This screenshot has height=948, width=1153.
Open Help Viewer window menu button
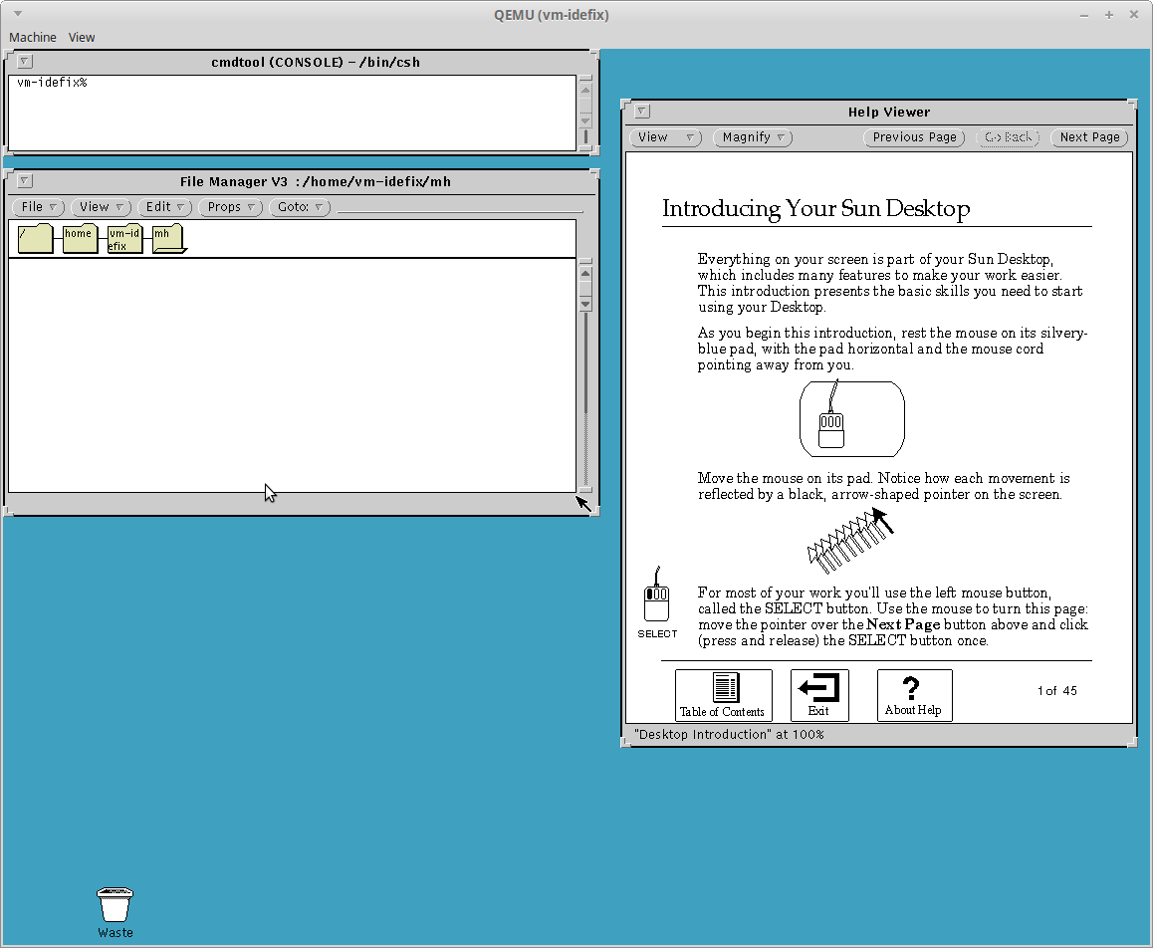(642, 112)
